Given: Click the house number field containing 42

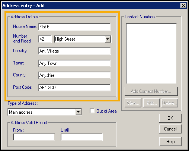Looking at the screenshot, I should pos(45,39).
